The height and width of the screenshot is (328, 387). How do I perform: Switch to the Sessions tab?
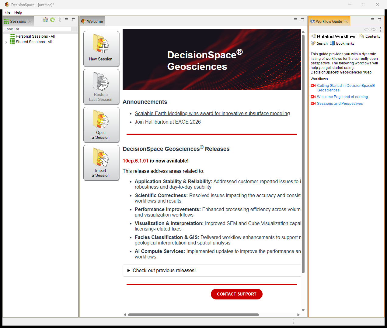[x=18, y=22]
